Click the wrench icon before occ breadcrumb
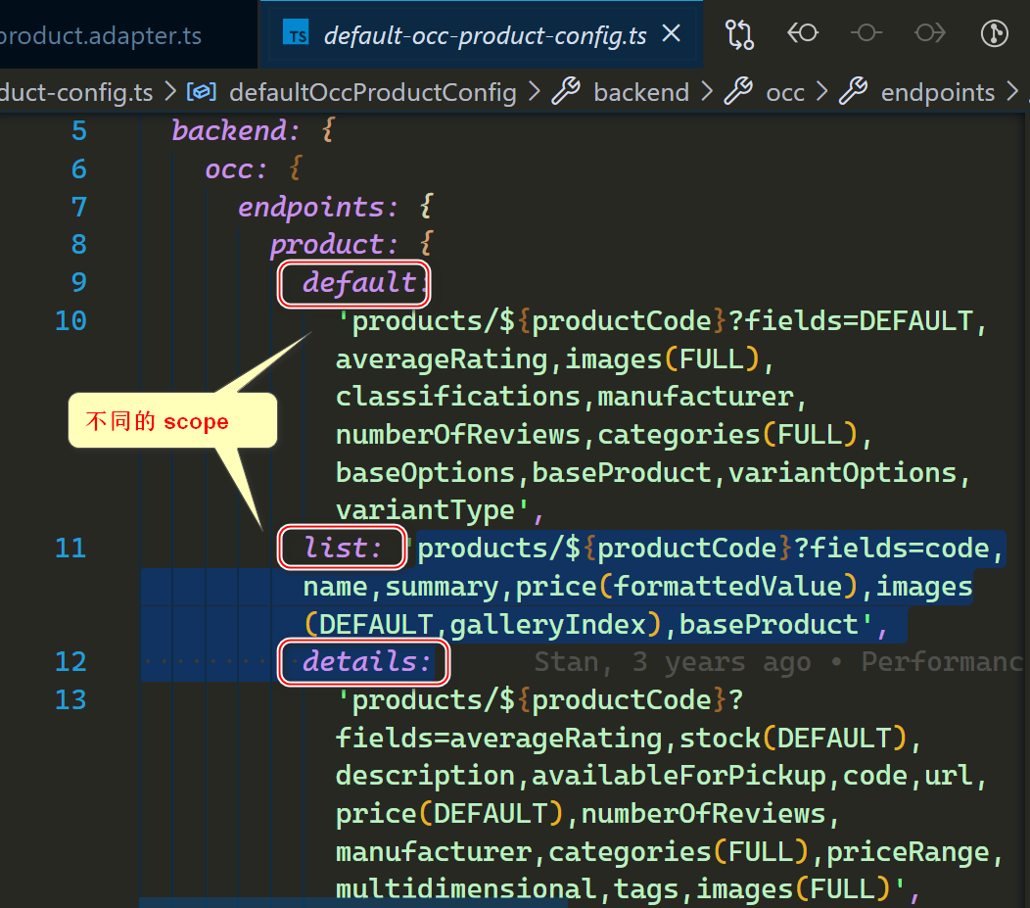Viewport: 1030px width, 908px height. [738, 91]
